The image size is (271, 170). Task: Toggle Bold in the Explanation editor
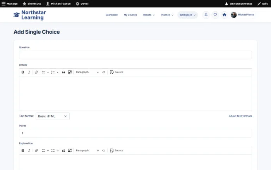22,151
